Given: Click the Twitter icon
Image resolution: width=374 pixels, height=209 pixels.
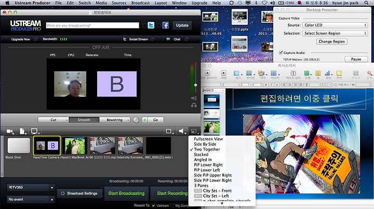Looking at the screenshot, I should 151,25.
